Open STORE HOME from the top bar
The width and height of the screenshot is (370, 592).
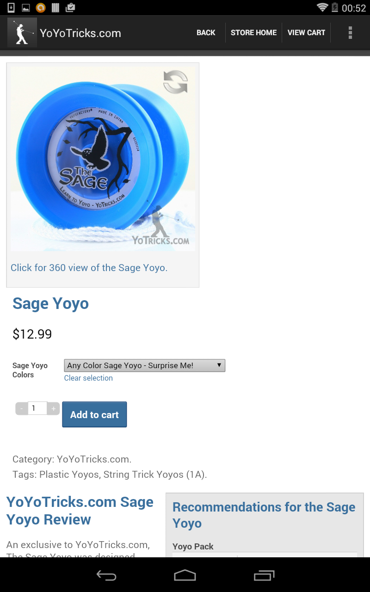tap(253, 32)
